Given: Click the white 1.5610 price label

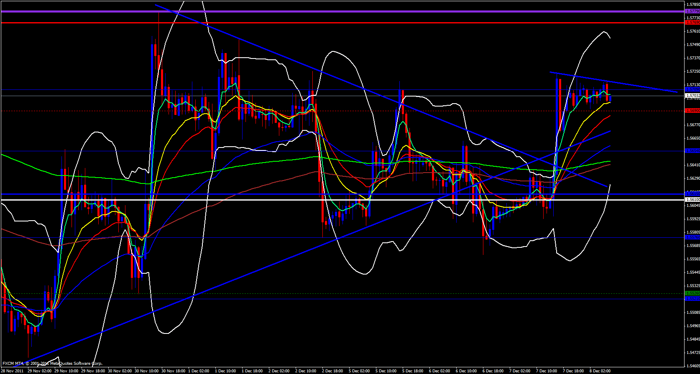Looking at the screenshot, I should (x=692, y=200).
